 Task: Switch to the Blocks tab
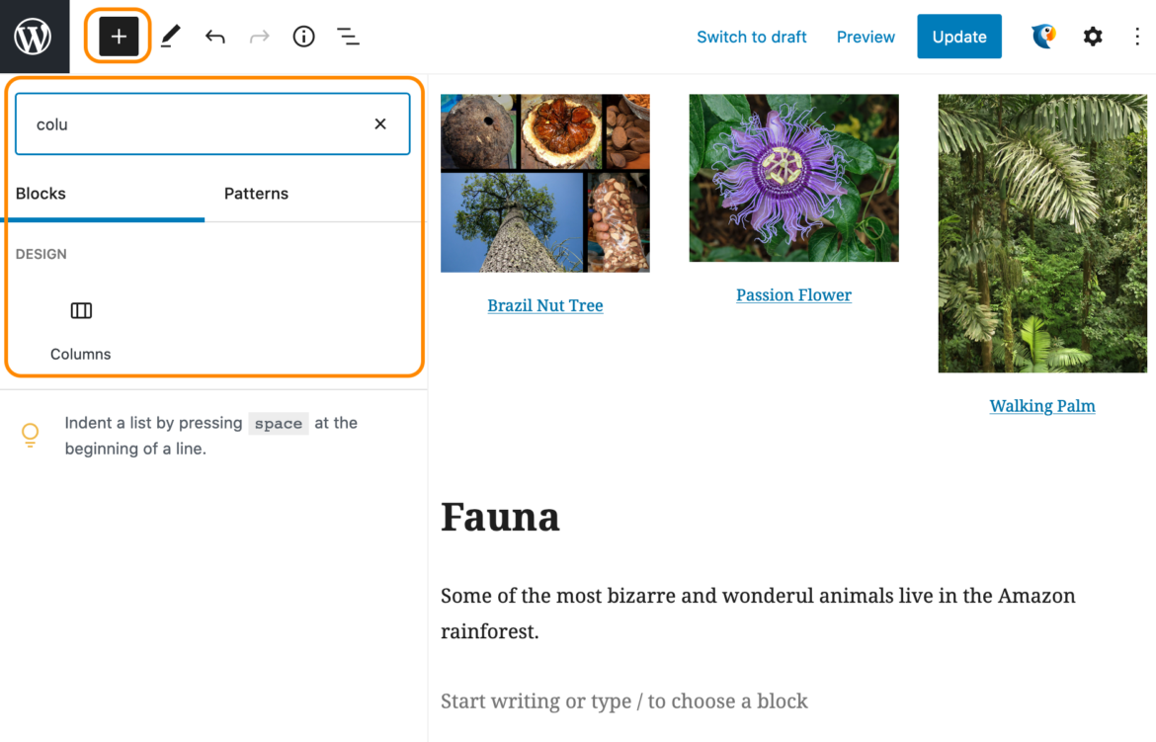(x=41, y=194)
